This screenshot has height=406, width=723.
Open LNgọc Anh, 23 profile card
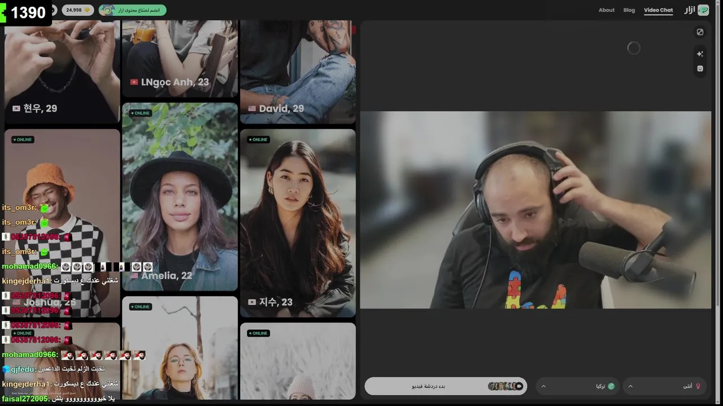point(180,59)
